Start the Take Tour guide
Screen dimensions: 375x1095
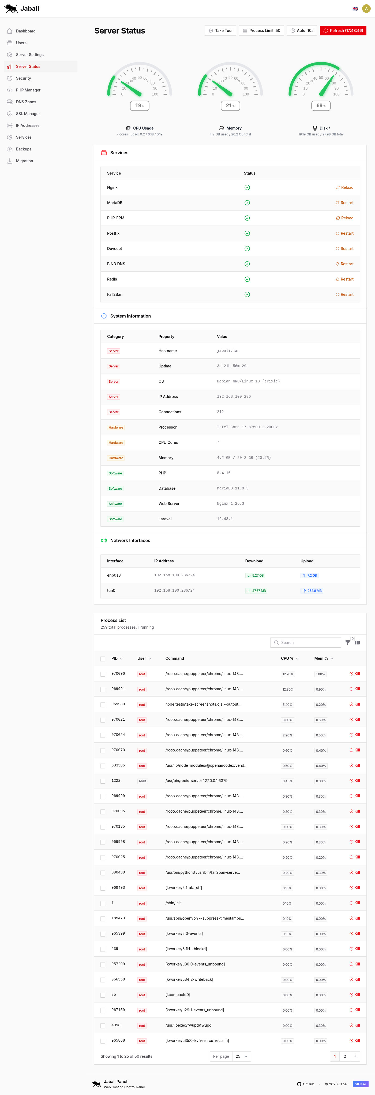220,31
